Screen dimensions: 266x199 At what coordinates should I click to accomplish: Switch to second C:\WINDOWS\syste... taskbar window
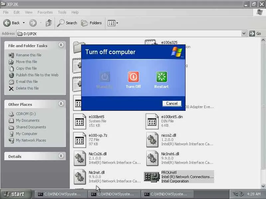pos(114,194)
